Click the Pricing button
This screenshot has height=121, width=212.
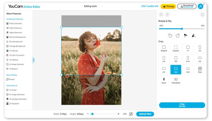[x=168, y=6]
